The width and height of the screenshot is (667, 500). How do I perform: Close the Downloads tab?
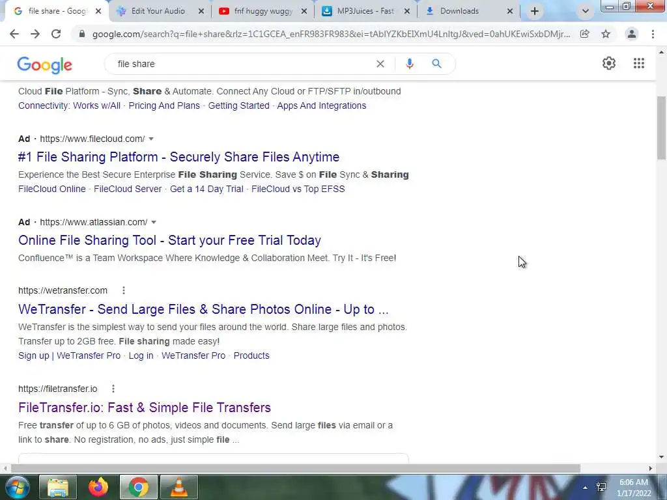pyautogui.click(x=510, y=11)
